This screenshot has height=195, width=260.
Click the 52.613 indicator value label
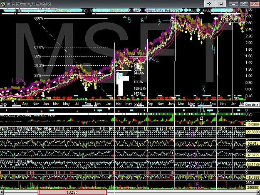(x=253, y=143)
